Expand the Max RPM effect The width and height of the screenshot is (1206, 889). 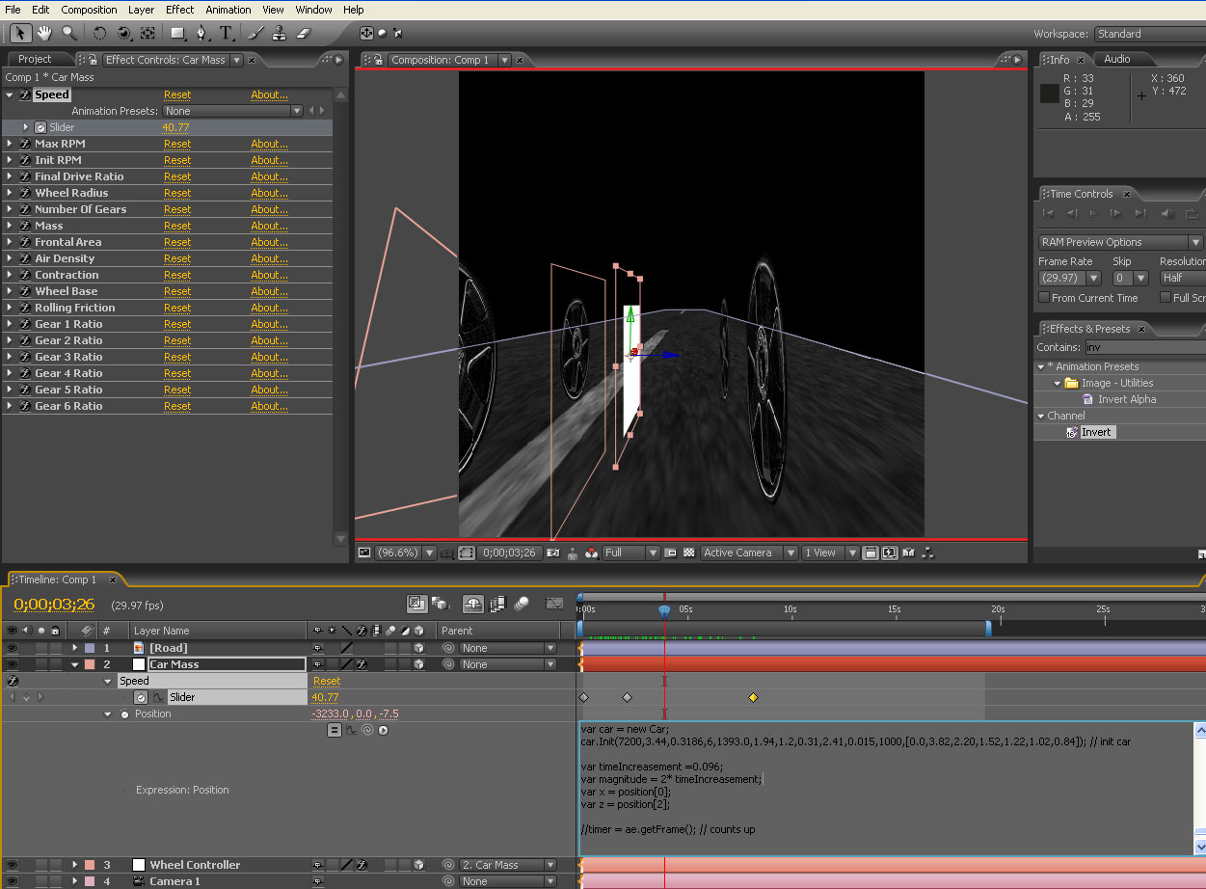pyautogui.click(x=10, y=144)
